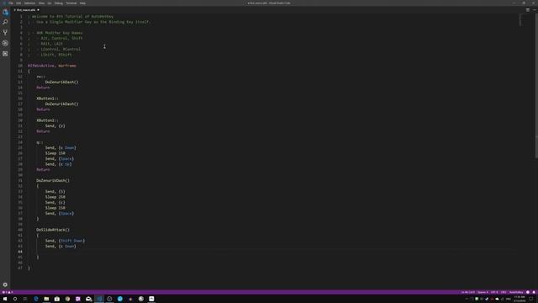Open the Source Control view
This screenshot has height=303, width=538.
(x=5, y=33)
